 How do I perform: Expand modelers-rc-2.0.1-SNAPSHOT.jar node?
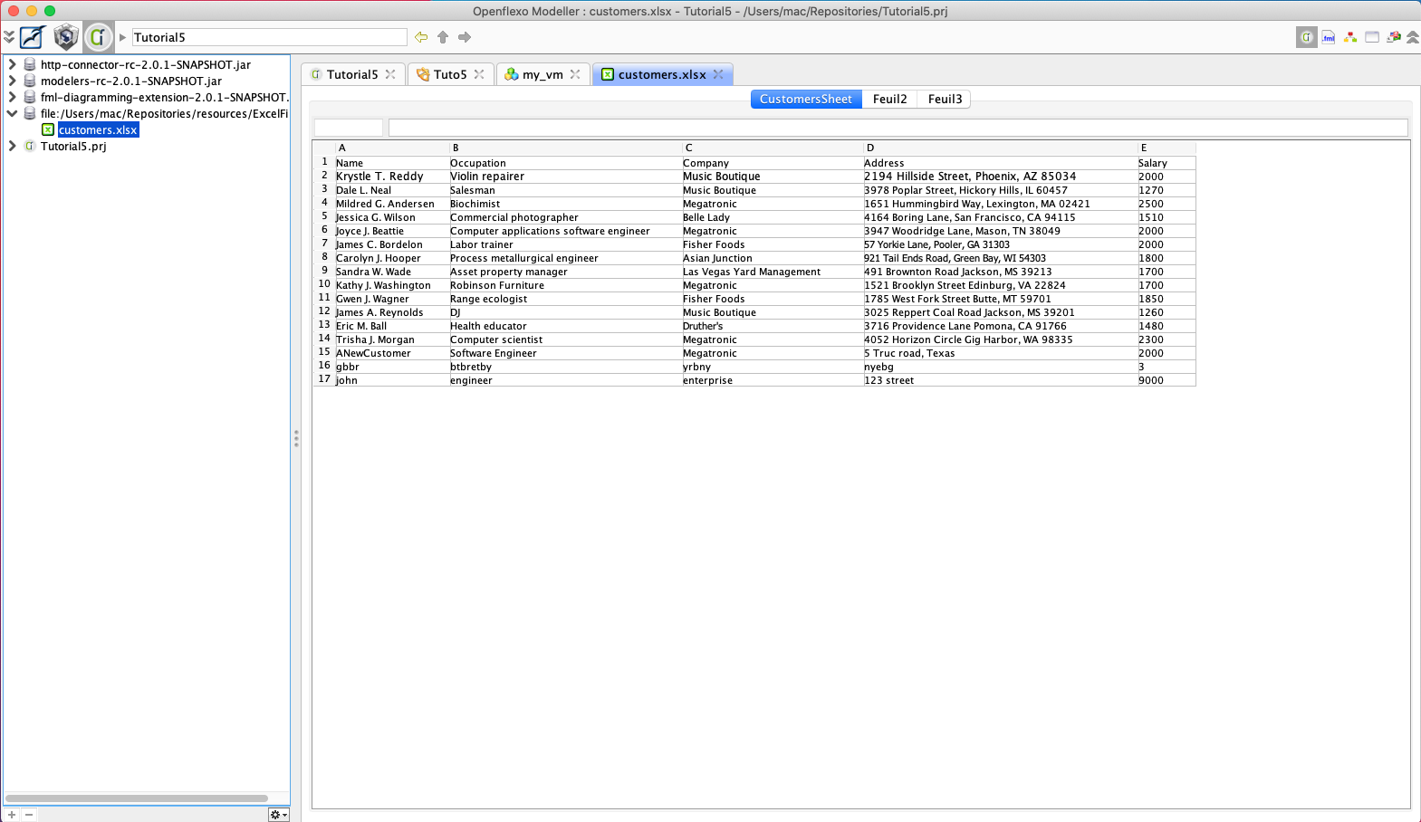[12, 81]
